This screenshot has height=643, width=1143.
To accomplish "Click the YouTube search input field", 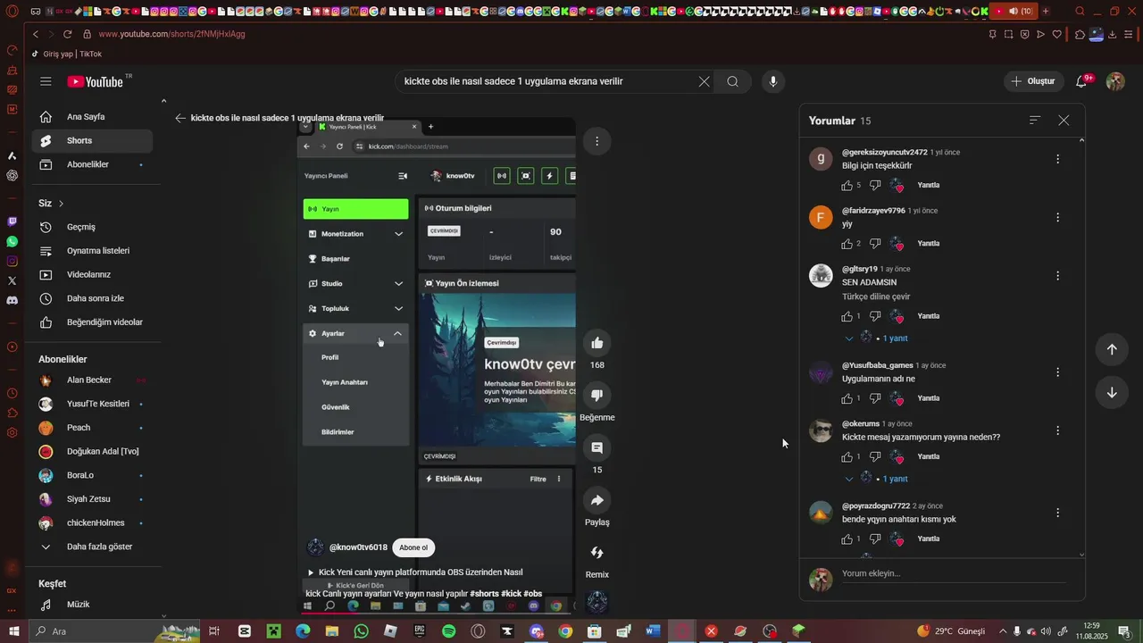I will (548, 81).
